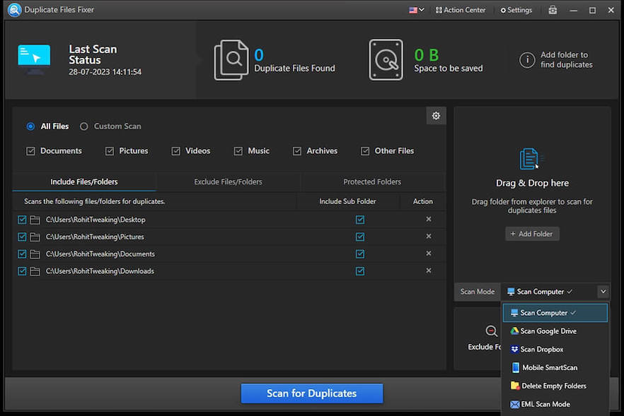Open the language flag selector
624x416 pixels.
click(416, 10)
